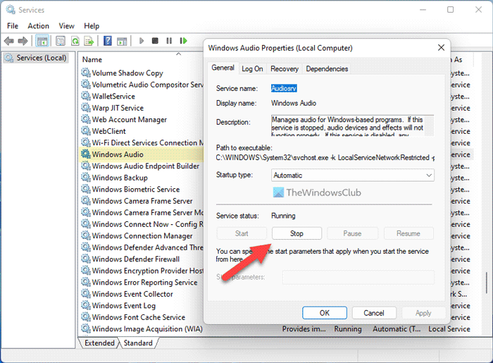This screenshot has width=493, height=363.
Task: Click the Forward arrow toolbar icon
Action: (23, 41)
